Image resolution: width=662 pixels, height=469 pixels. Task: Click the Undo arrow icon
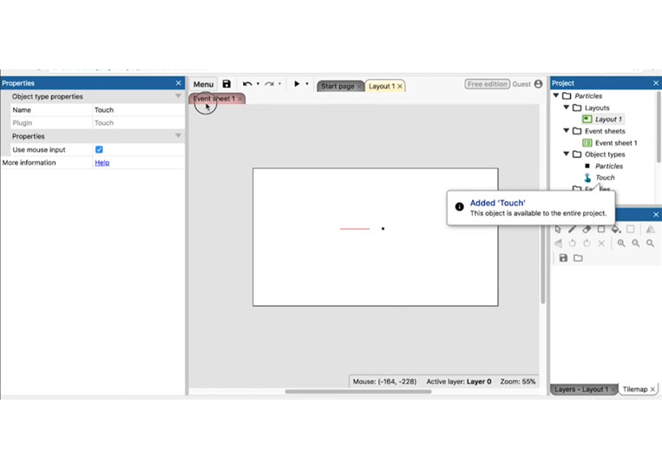pos(247,84)
